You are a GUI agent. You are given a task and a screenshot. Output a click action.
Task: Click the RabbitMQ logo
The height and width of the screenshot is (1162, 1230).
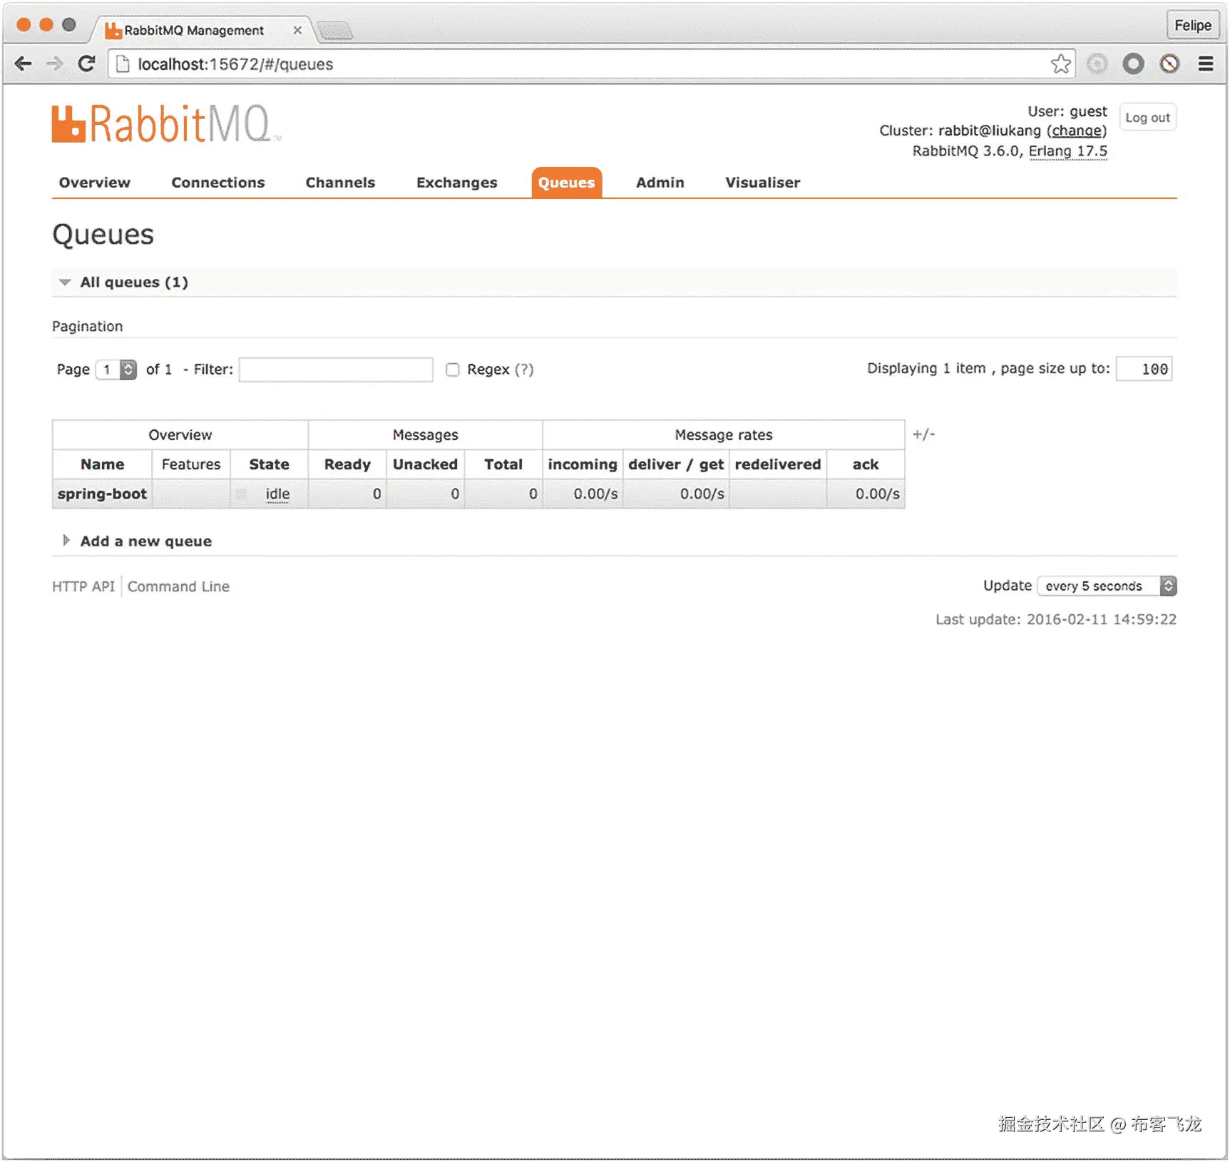(166, 124)
